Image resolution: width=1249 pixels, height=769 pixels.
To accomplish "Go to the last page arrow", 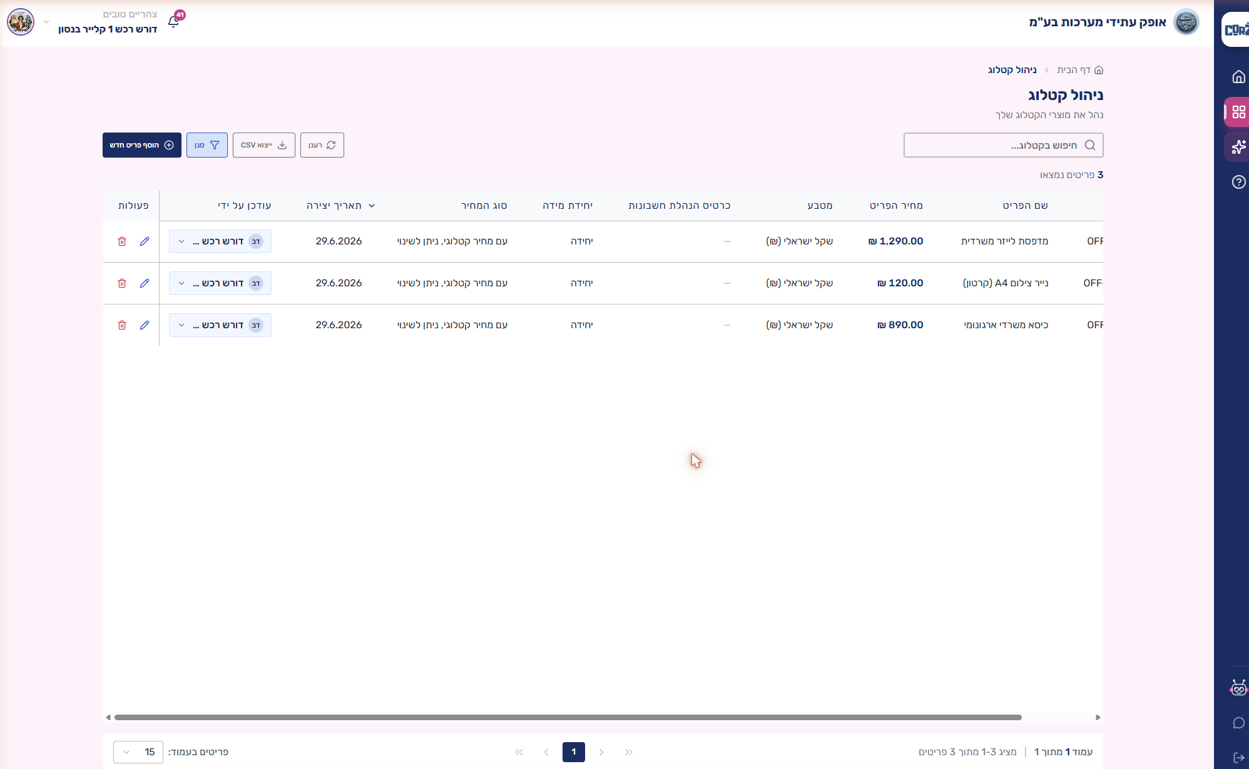I will point(519,752).
